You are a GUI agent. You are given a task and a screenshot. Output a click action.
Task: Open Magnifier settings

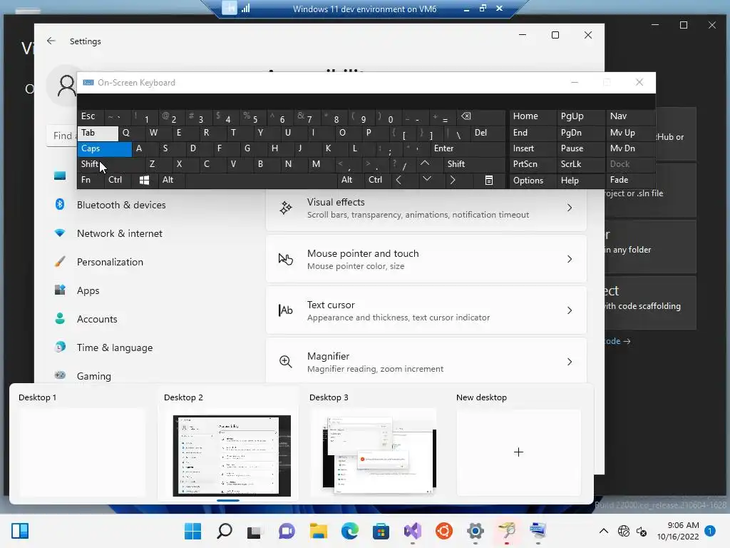pos(426,362)
